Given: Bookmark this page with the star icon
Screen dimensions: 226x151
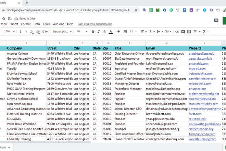Looking at the screenshot, I should [x=136, y=10].
